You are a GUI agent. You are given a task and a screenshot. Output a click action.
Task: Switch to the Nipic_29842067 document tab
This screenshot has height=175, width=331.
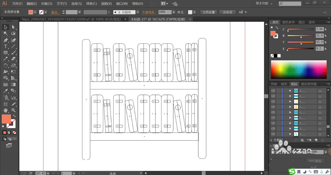click(71, 19)
